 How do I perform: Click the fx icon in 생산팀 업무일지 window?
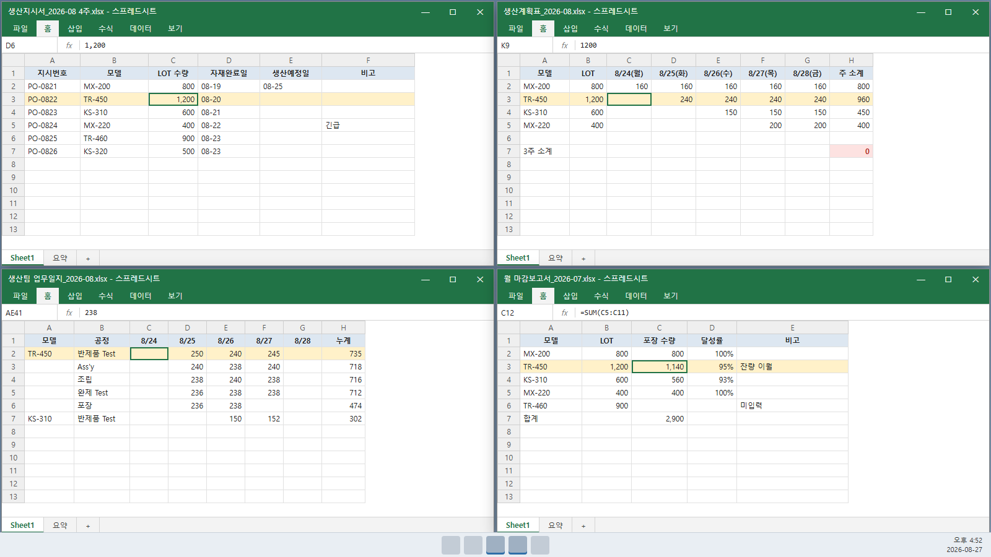click(69, 313)
